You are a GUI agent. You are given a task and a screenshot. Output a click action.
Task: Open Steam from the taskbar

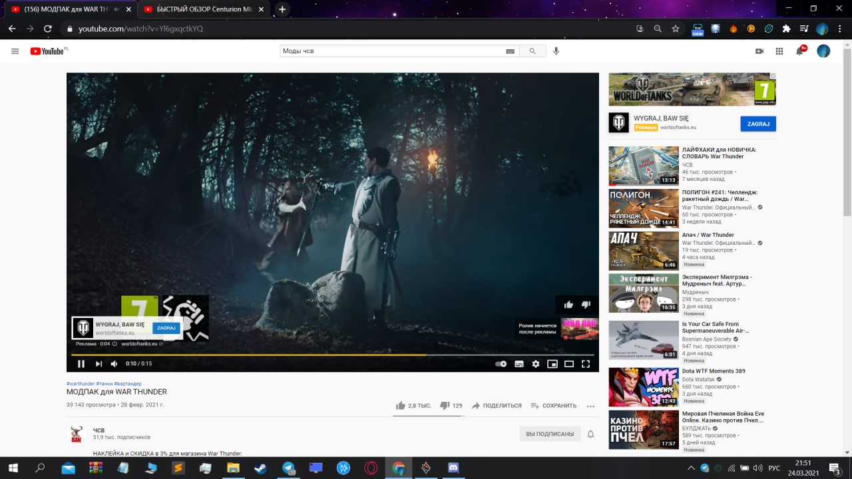260,468
